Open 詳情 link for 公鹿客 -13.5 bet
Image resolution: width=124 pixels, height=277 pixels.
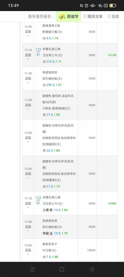pyautogui.click(x=28, y=203)
